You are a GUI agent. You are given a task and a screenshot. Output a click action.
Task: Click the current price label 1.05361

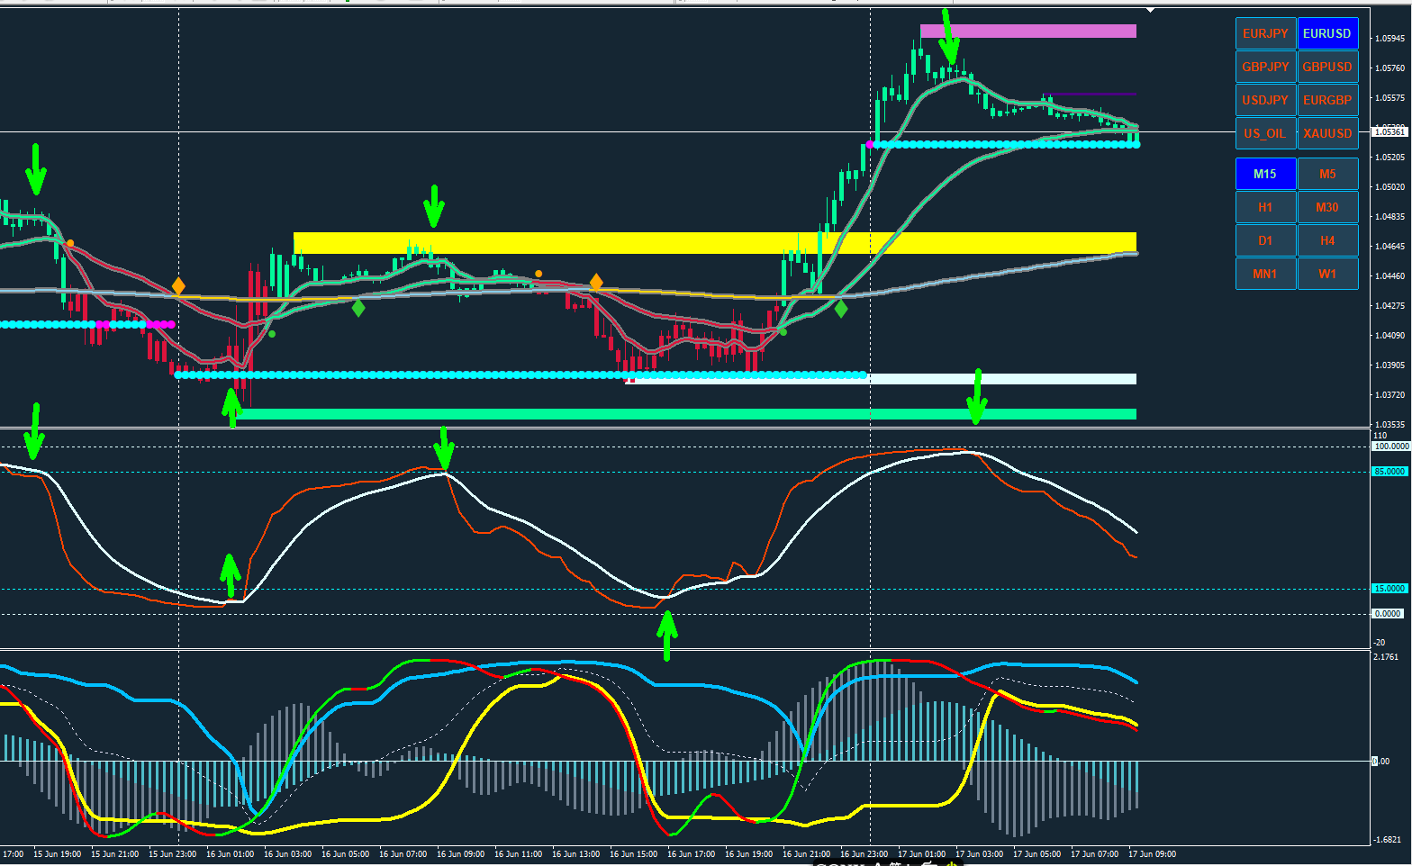point(1389,132)
